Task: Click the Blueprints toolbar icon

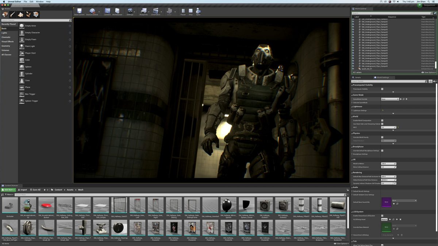Action: [x=143, y=11]
